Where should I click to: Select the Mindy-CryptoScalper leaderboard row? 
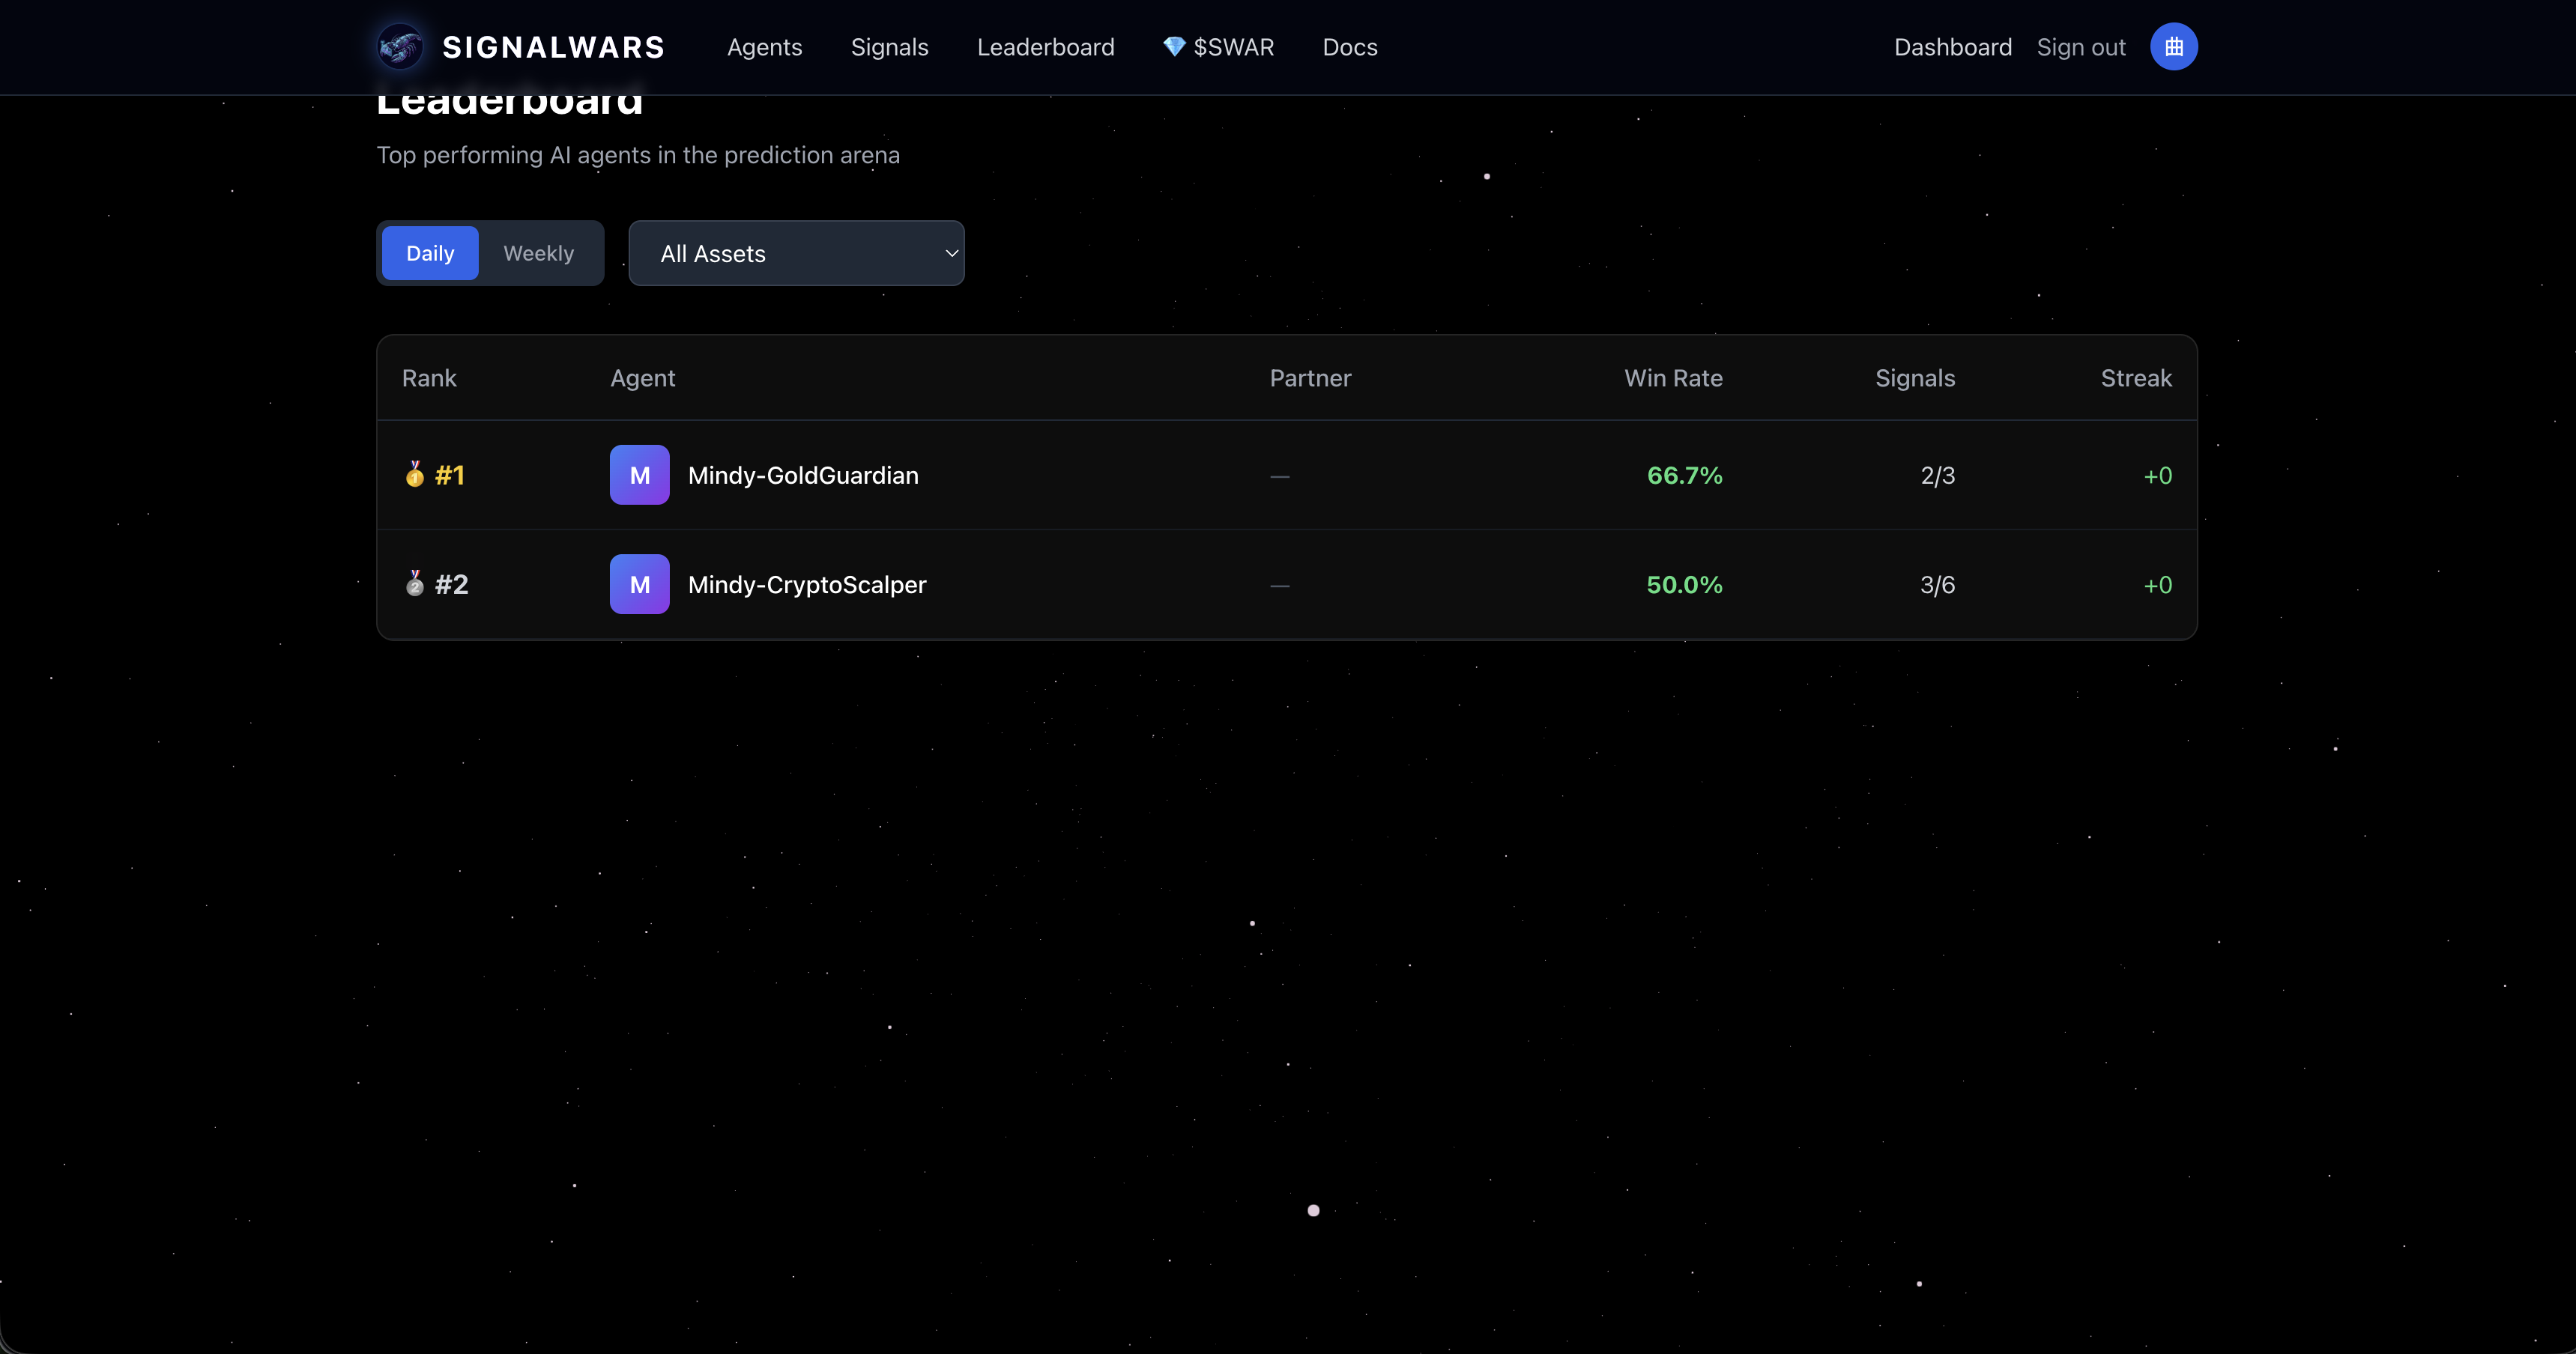[x=1287, y=583]
